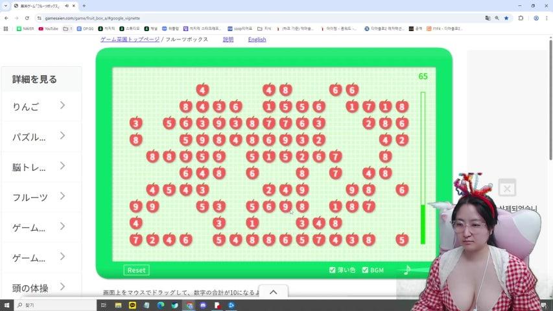Viewport: 553px width, 311px height.
Task: Click the Windows taskbar search box
Action: (x=55, y=305)
